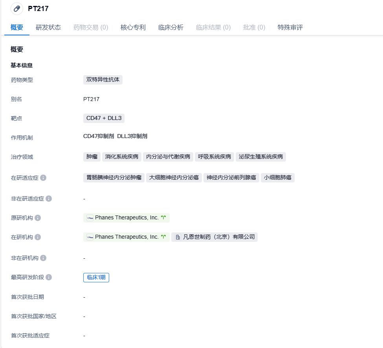Viewport: 383px width, 348px height.
Task: Click the CD47 + DLL3 target tag
Action: pos(104,118)
